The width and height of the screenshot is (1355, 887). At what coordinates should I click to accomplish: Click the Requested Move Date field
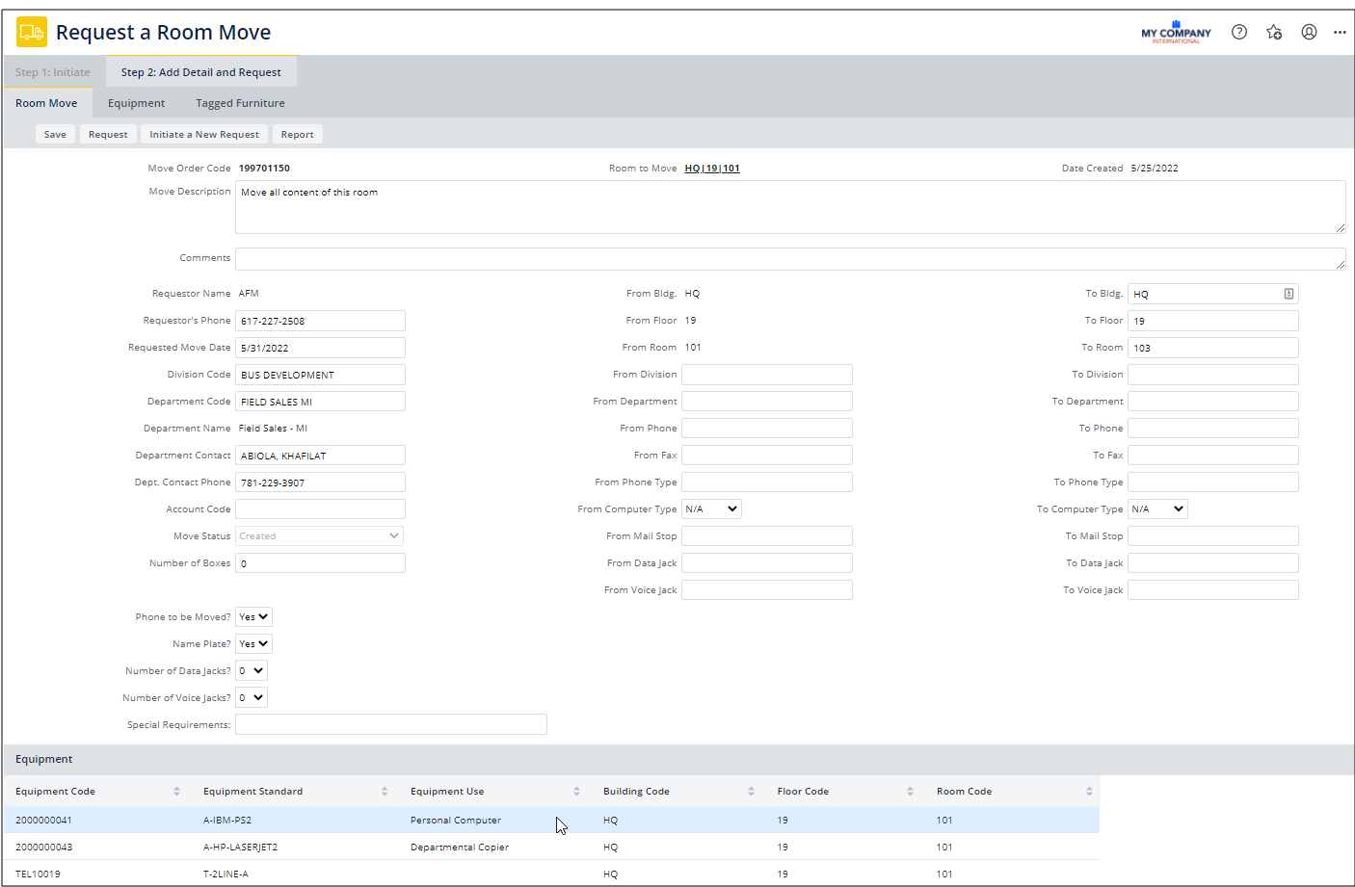coord(320,348)
